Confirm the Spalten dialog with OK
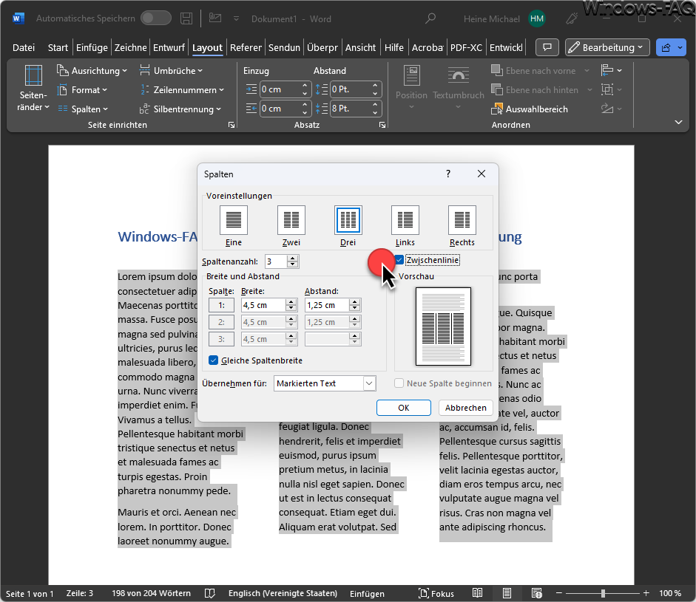 [x=404, y=408]
